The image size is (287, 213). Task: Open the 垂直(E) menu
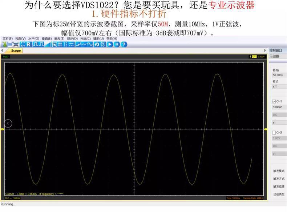[47, 39]
